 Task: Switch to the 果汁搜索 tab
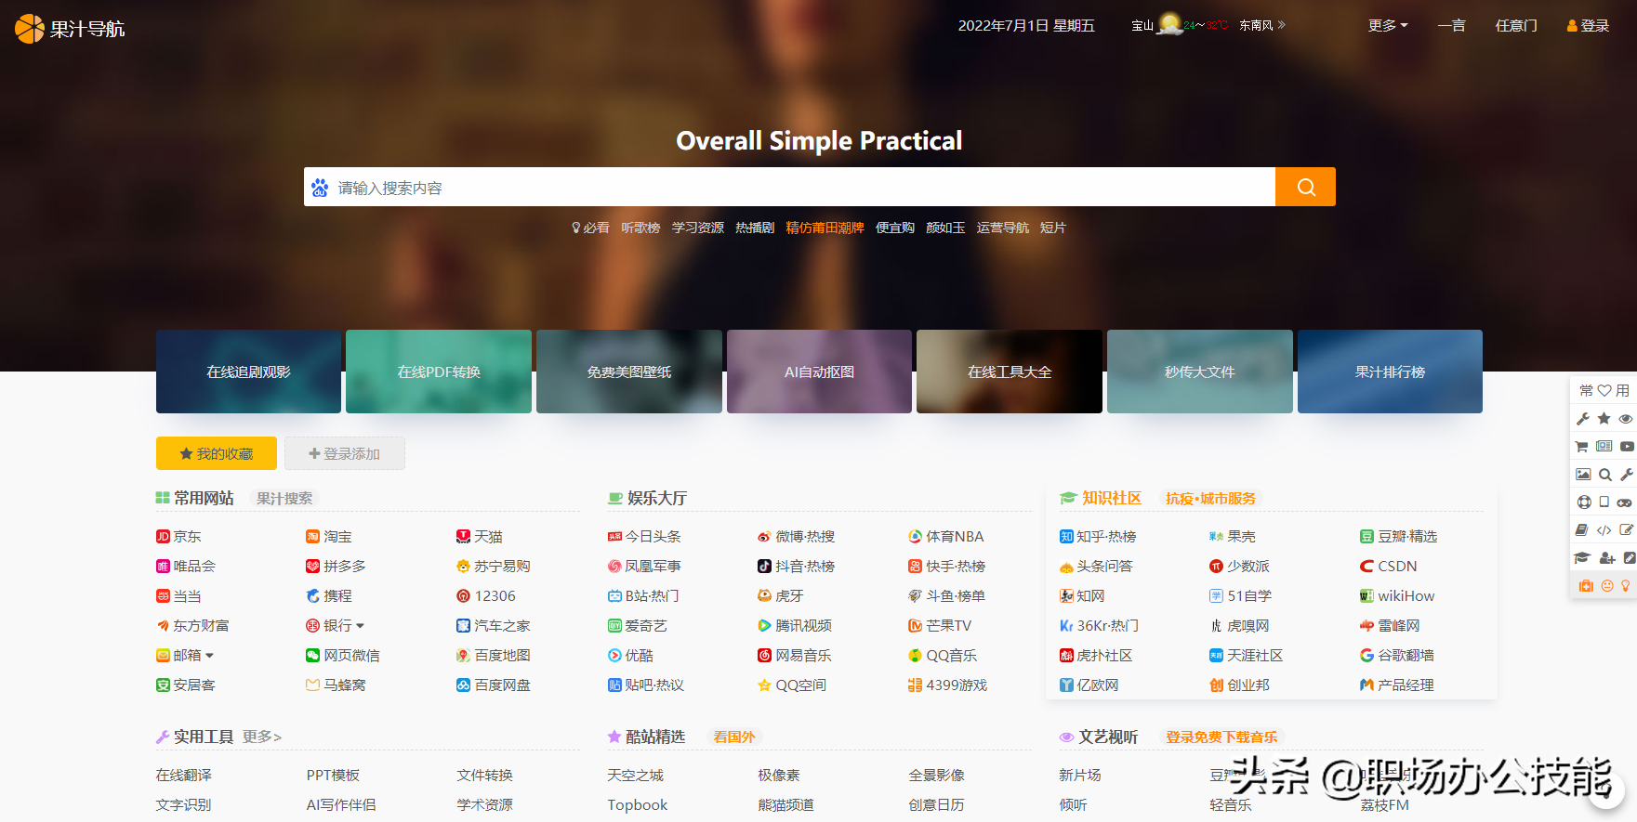284,499
